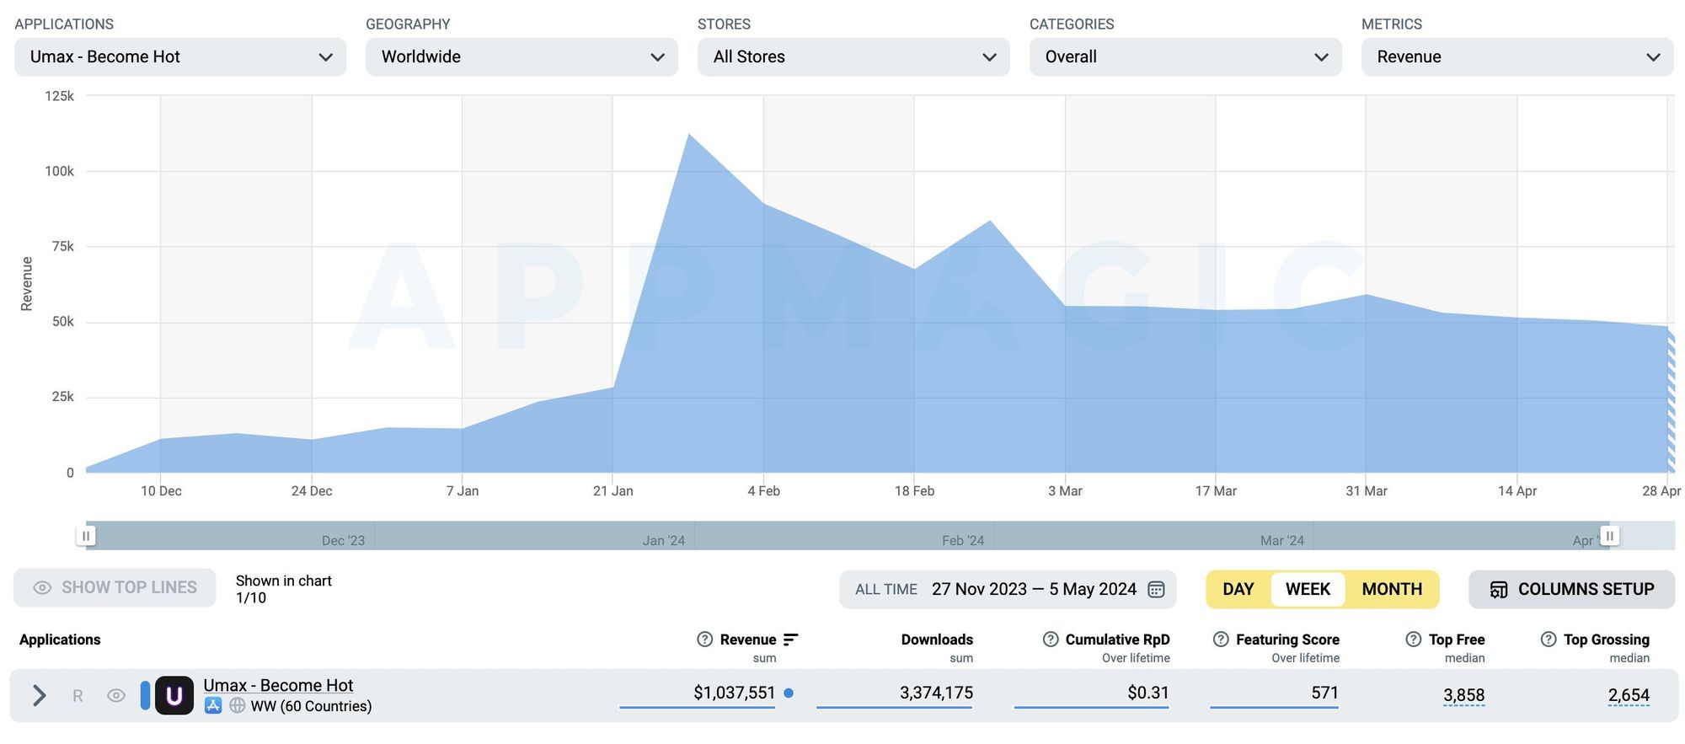Click Mar '24 on the range navigator

[x=1281, y=540]
